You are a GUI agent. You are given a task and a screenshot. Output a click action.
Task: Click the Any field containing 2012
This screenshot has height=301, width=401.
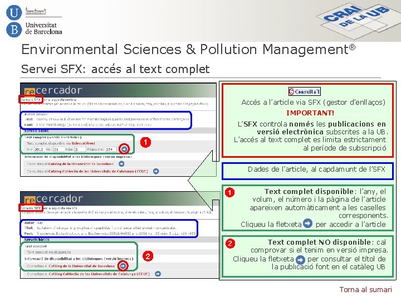40,149
